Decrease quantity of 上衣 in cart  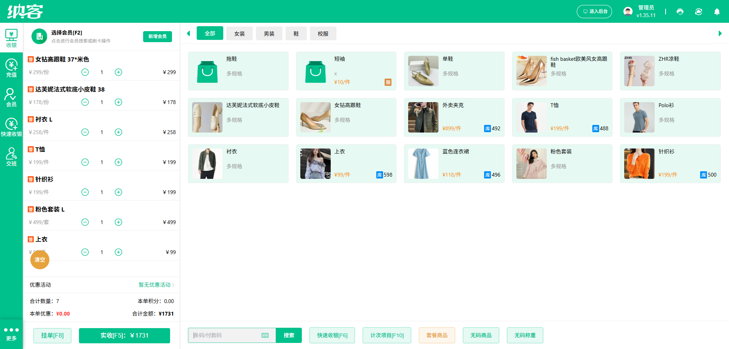coord(85,252)
